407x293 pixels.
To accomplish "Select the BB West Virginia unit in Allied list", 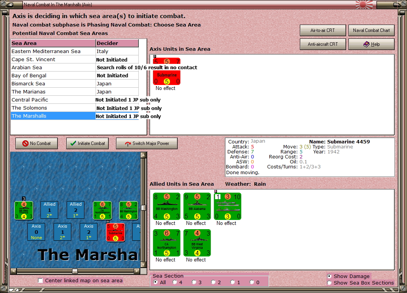I will pos(197,243).
